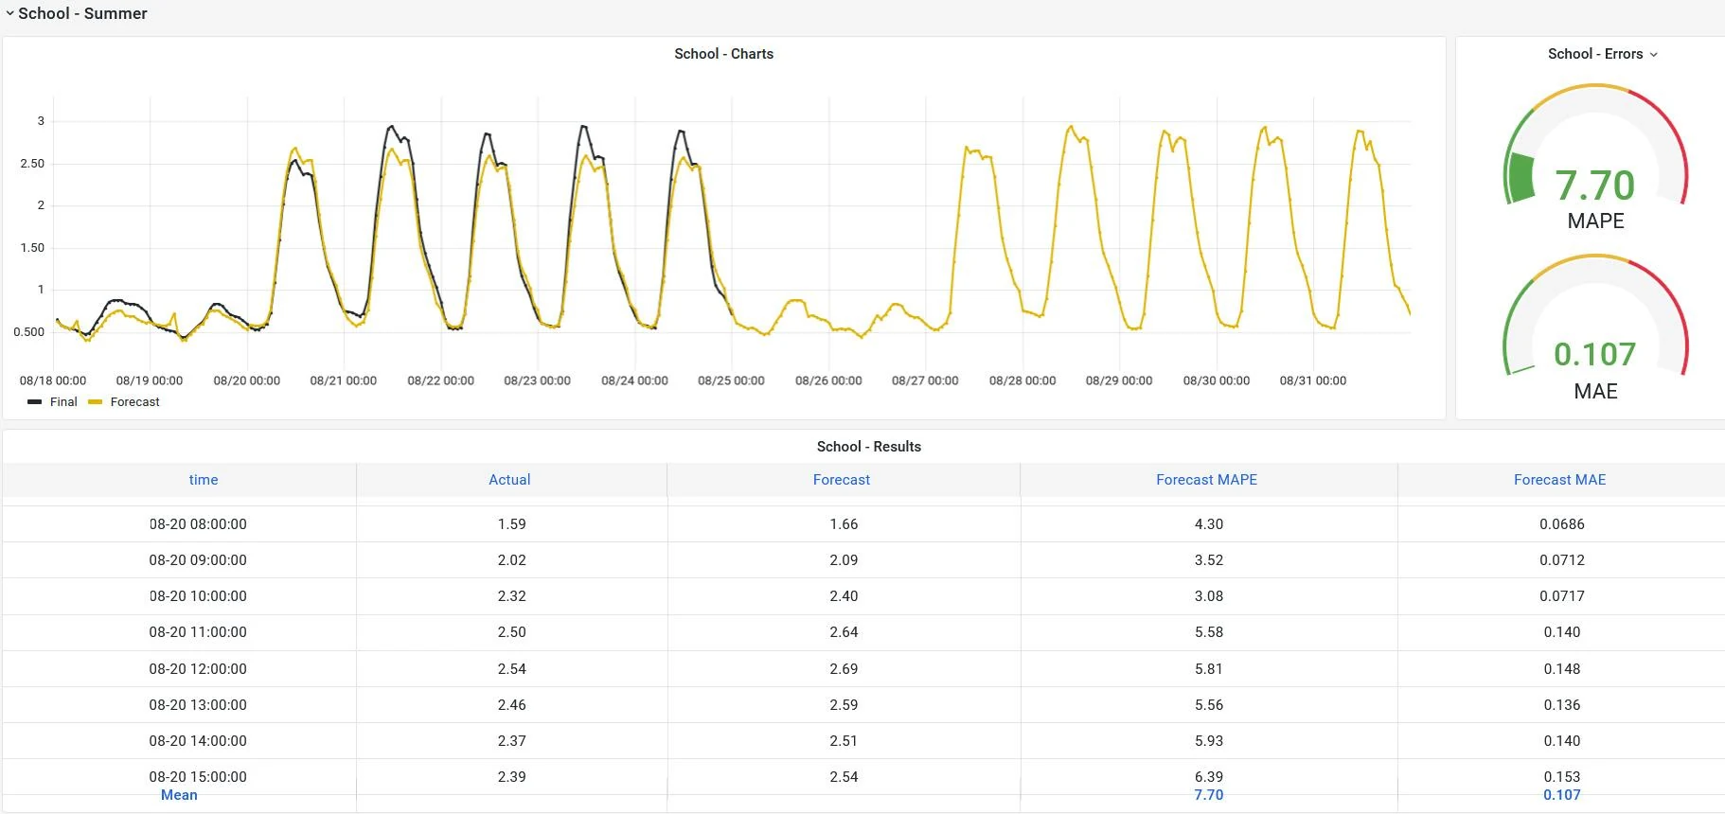
Task: Click the Actual value 1.59
Action: [512, 524]
